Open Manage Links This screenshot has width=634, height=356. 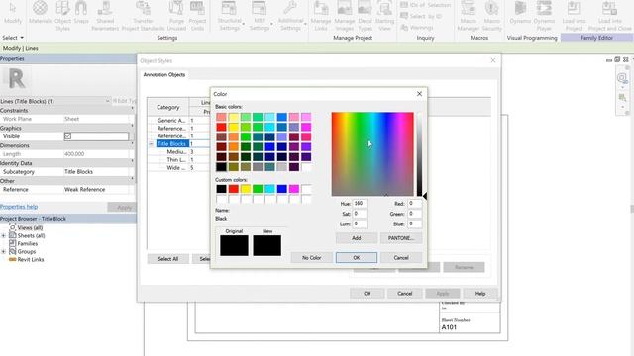pyautogui.click(x=321, y=16)
